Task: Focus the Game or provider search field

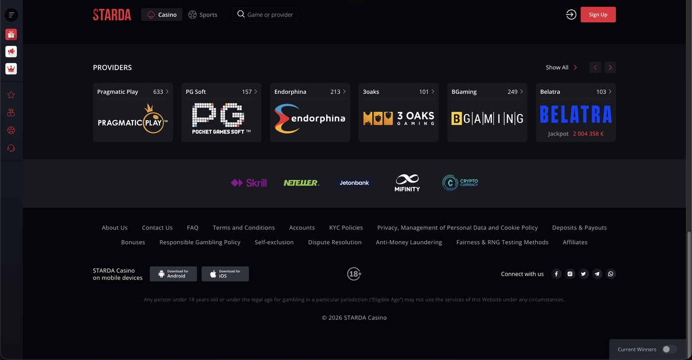Action: pos(265,15)
